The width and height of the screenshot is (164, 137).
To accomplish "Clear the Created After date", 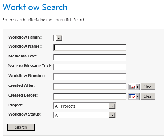I will pos(148,86).
